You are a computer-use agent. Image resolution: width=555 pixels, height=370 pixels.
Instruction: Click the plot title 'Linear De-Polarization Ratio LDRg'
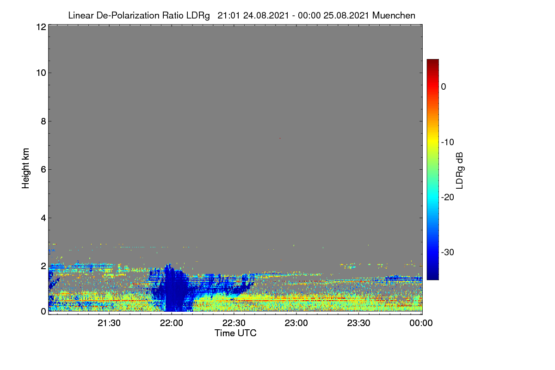139,15
